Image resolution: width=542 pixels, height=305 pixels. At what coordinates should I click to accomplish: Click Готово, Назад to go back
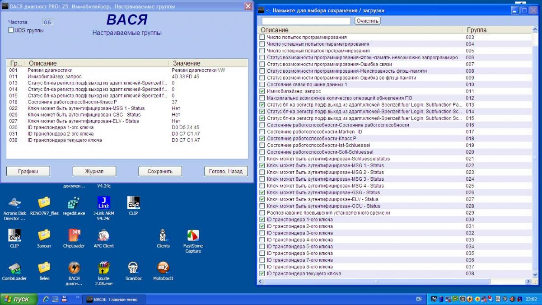pyautogui.click(x=226, y=171)
